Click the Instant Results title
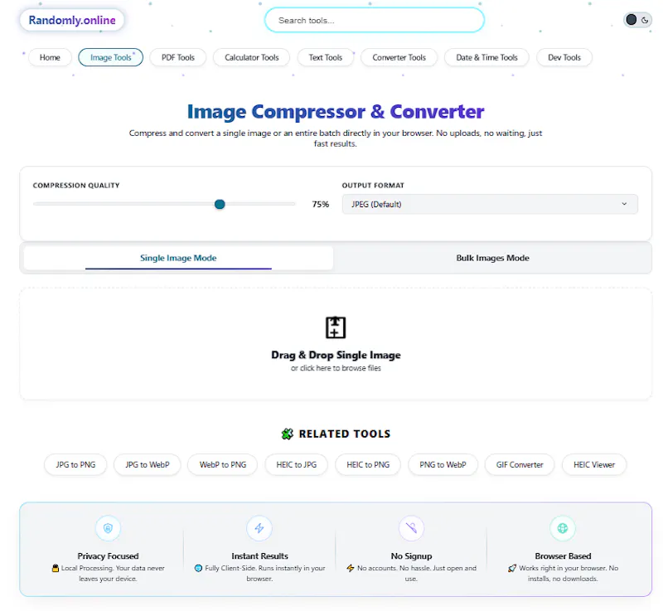This screenshot has width=663, height=611. click(x=259, y=556)
